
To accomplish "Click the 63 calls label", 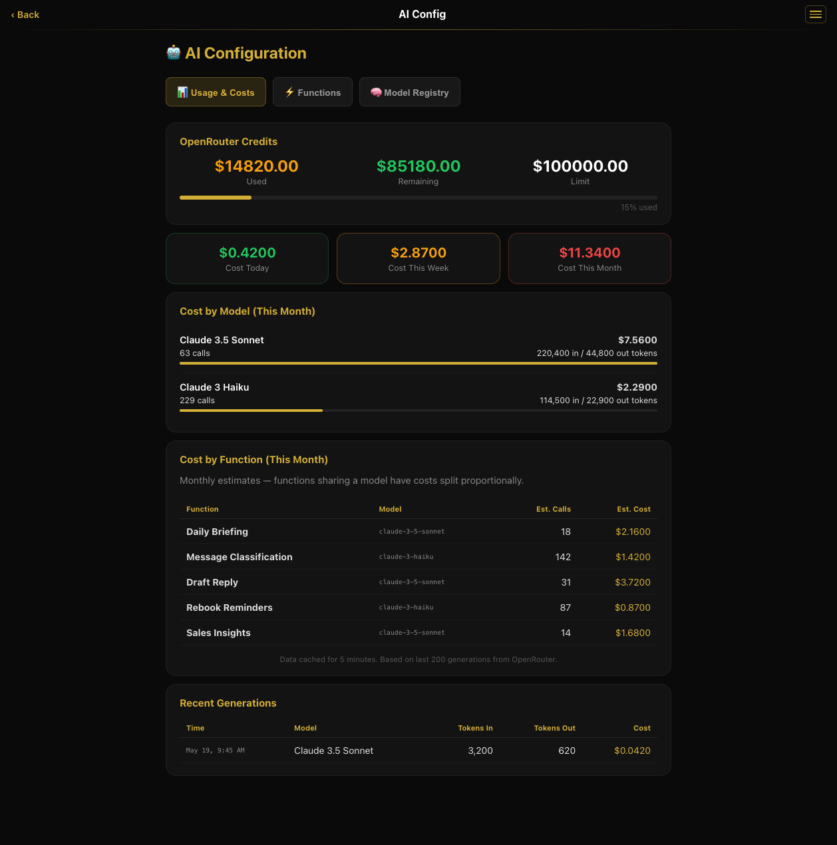I will (x=194, y=353).
